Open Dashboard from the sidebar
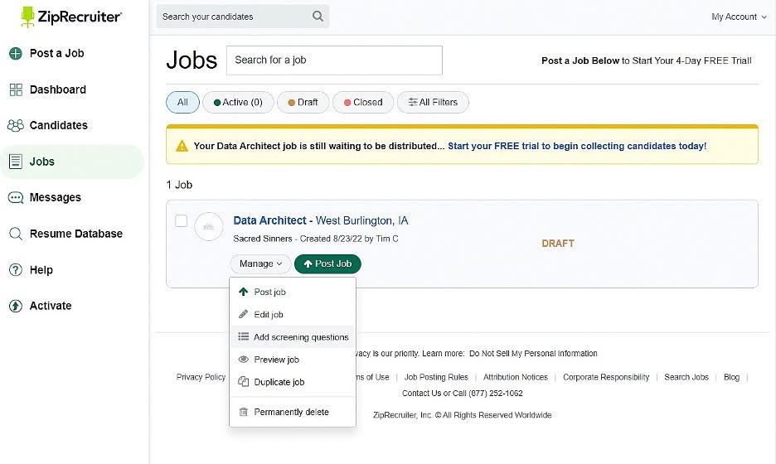 (x=57, y=89)
